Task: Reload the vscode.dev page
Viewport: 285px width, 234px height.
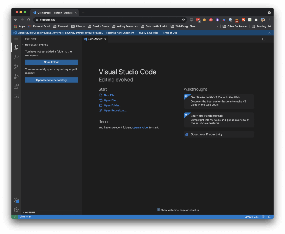Action: 29,20
